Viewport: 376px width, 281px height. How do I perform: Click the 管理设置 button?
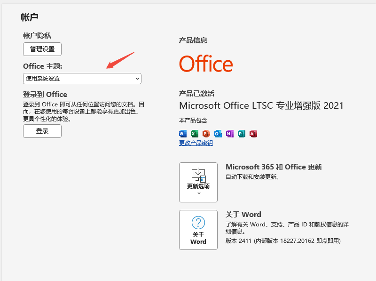tap(42, 49)
